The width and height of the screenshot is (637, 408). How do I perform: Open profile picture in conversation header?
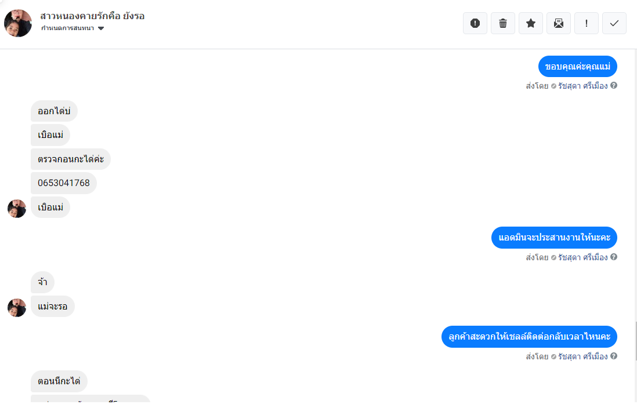coord(18,23)
